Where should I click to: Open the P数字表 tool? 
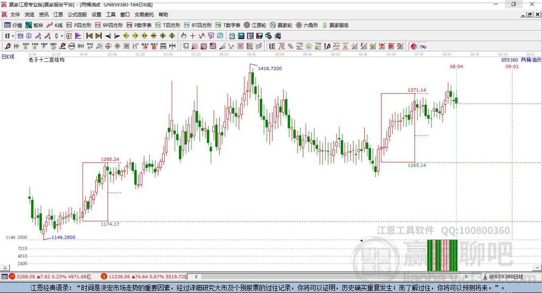click(139, 25)
